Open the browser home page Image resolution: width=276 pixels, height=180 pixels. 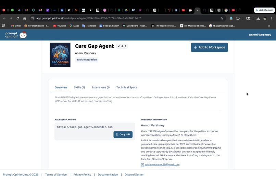(25, 18)
